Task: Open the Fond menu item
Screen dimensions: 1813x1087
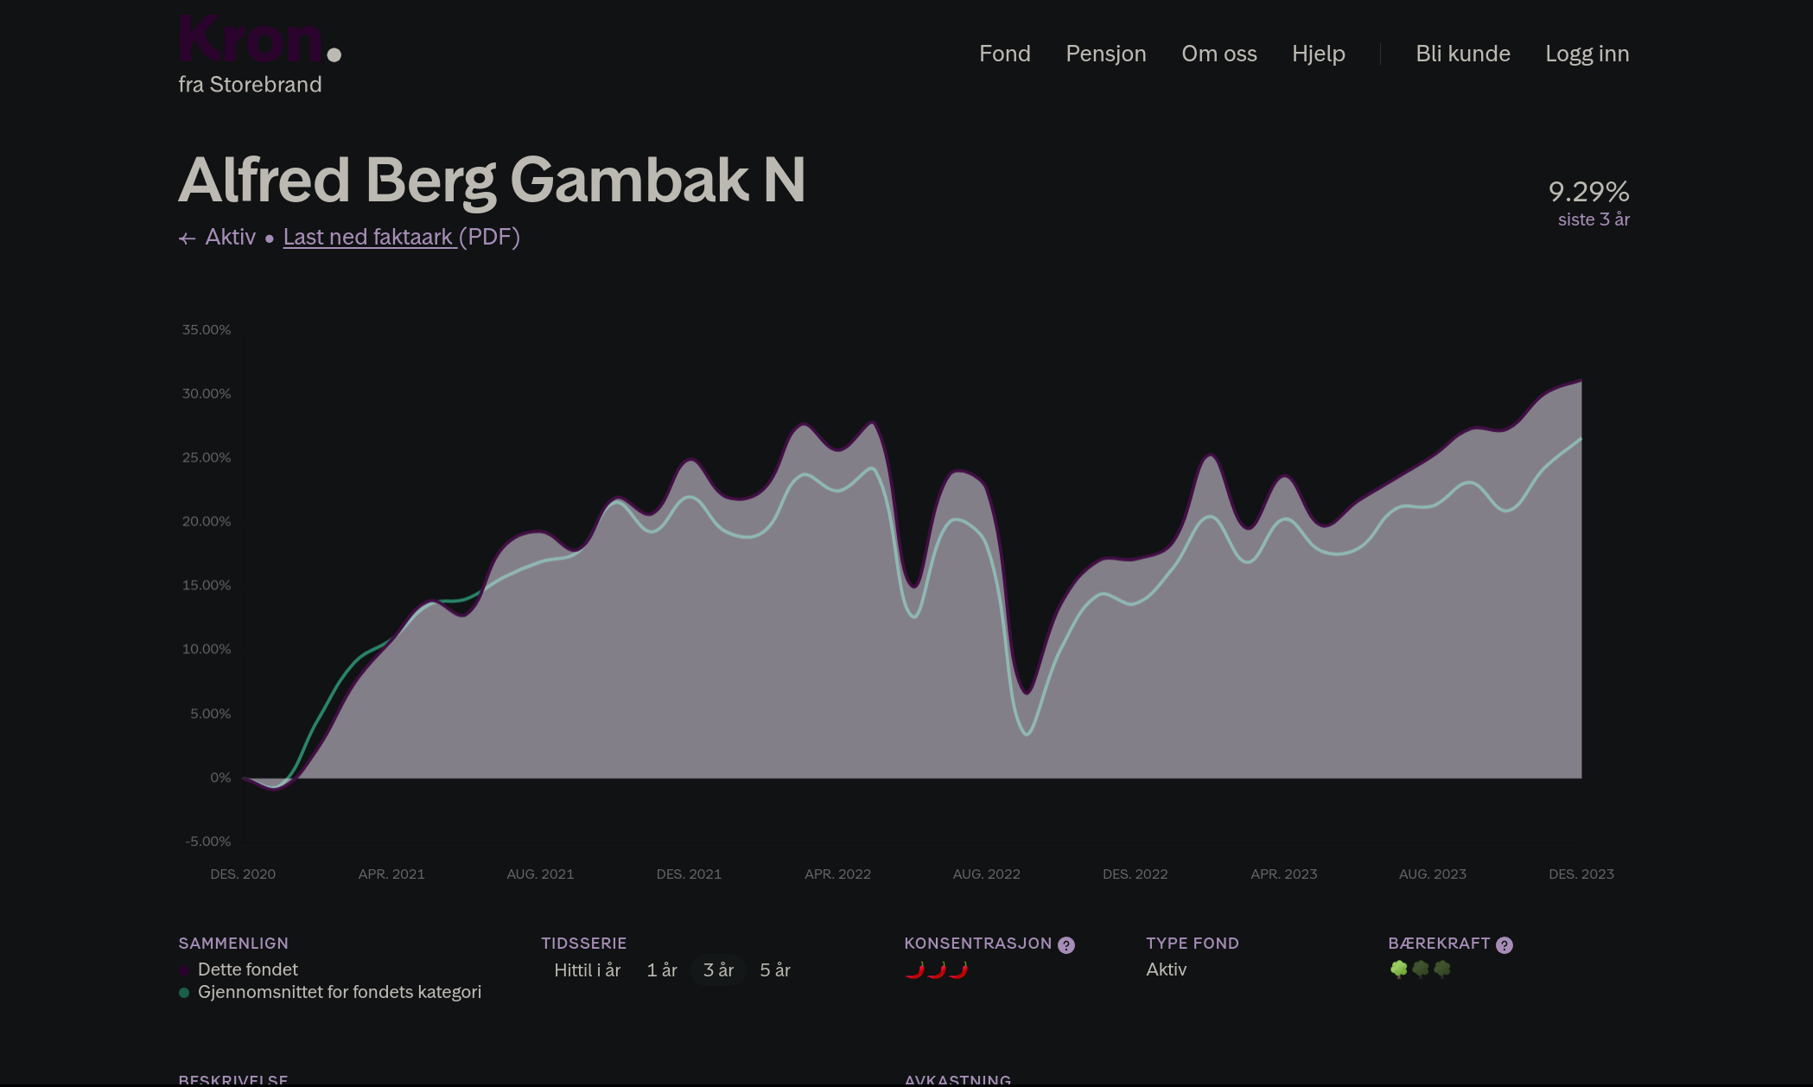Action: tap(1004, 54)
